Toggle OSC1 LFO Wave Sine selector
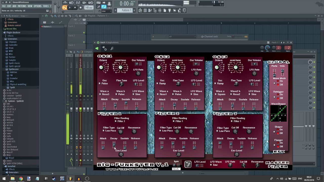This screenshot has height=182, width=324. pyautogui.click(x=134, y=94)
